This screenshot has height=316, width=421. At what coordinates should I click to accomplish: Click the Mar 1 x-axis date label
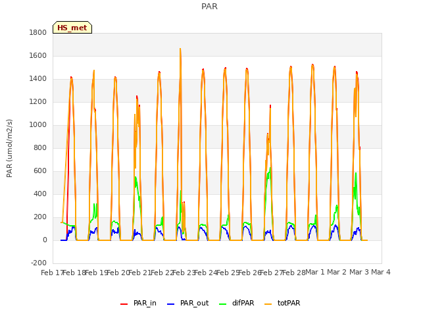tap(315, 272)
